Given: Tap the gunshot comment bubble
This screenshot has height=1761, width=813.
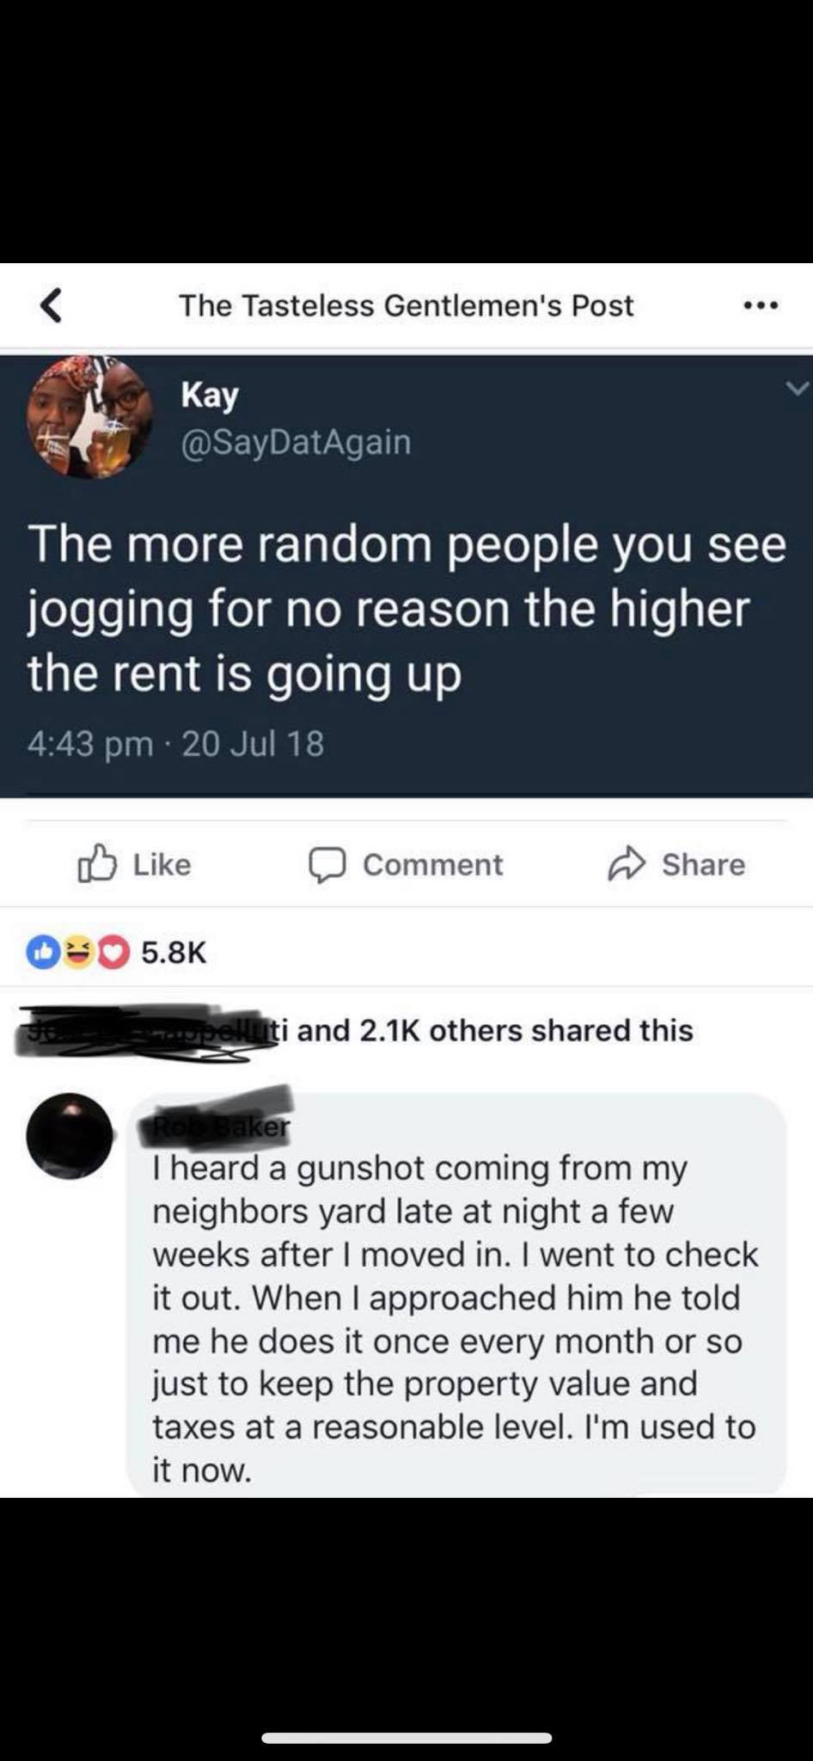Looking at the screenshot, I should click(456, 1296).
